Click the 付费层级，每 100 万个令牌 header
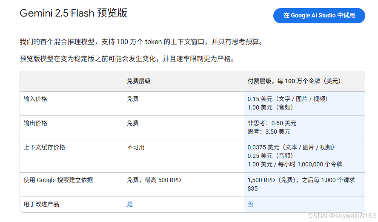The width and height of the screenshot is (378, 222). (294, 81)
